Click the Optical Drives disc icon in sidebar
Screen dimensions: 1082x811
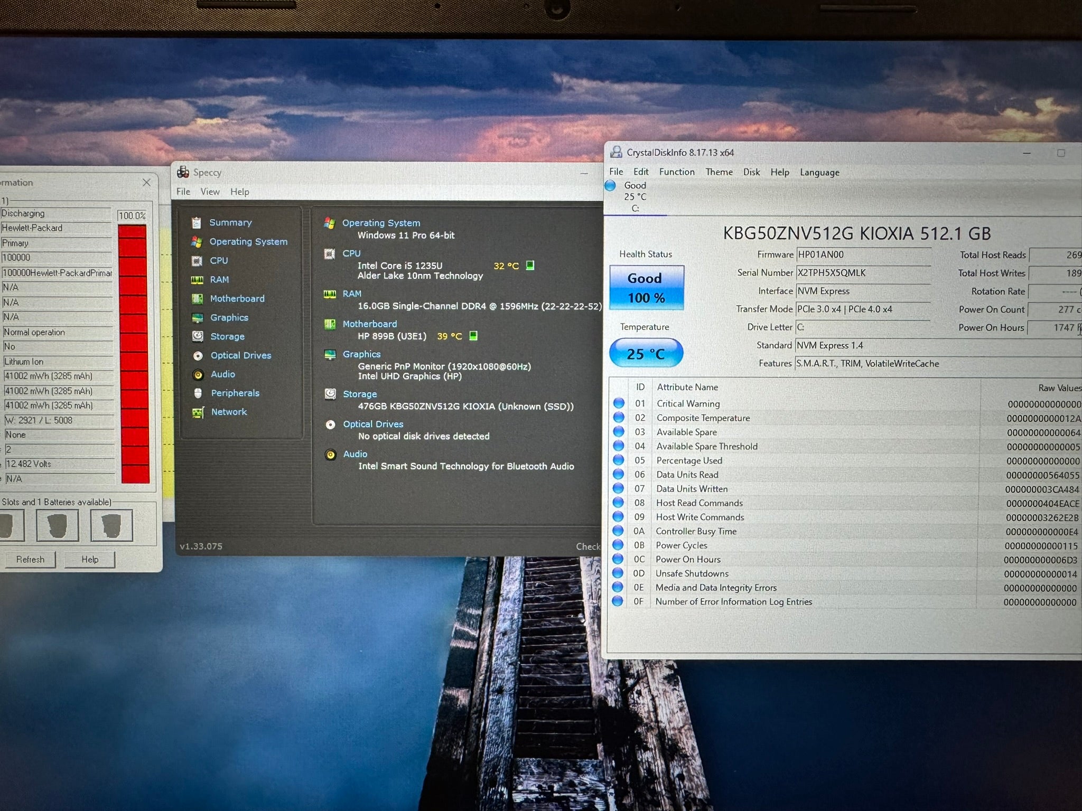tap(198, 355)
